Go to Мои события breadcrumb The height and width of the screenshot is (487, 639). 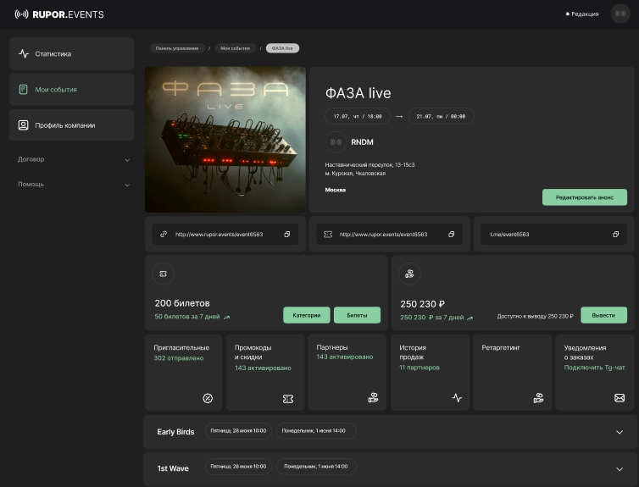click(236, 48)
